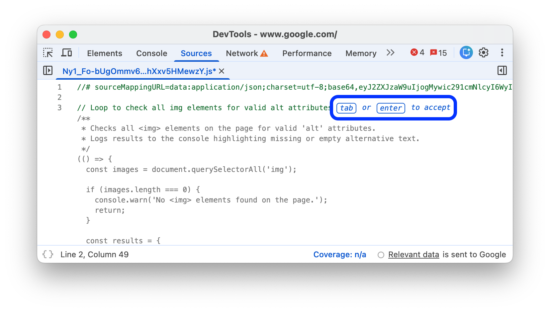Select the Inspect element tool
This screenshot has width=550, height=312.
[48, 53]
